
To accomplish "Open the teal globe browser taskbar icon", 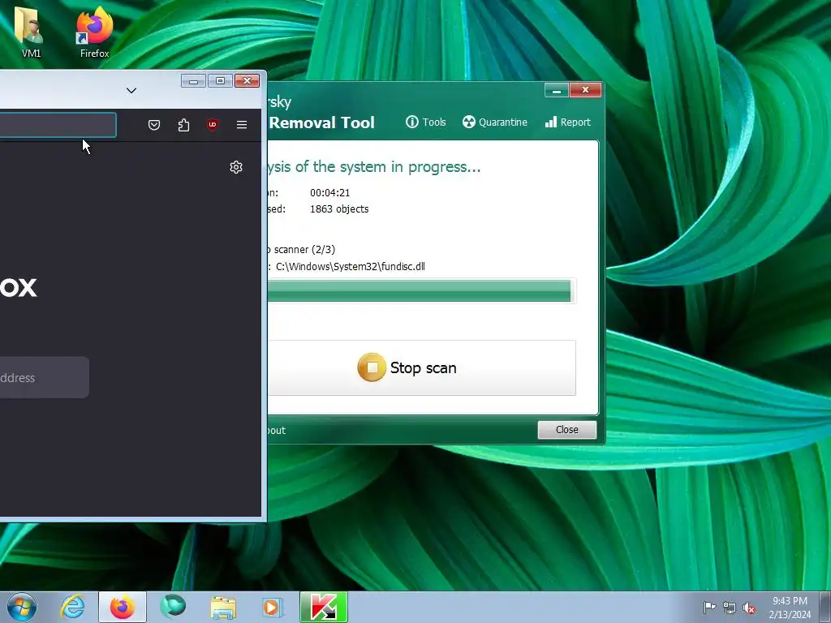I will (x=174, y=607).
